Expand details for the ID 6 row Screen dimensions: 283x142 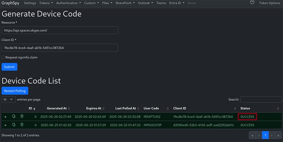point(6,117)
